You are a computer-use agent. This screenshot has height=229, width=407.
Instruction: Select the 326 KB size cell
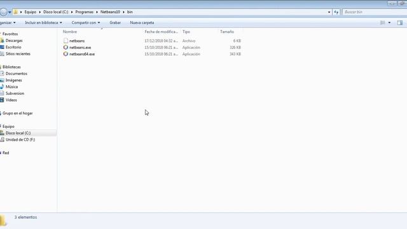point(235,48)
